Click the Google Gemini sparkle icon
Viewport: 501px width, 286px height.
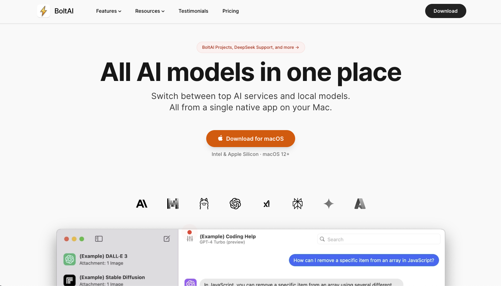click(329, 204)
